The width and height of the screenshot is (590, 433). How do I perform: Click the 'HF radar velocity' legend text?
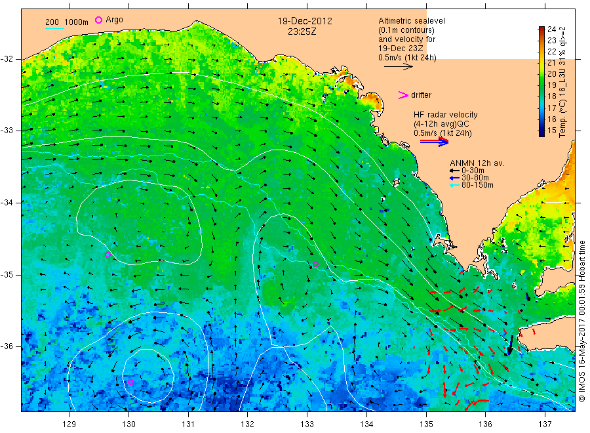click(446, 115)
